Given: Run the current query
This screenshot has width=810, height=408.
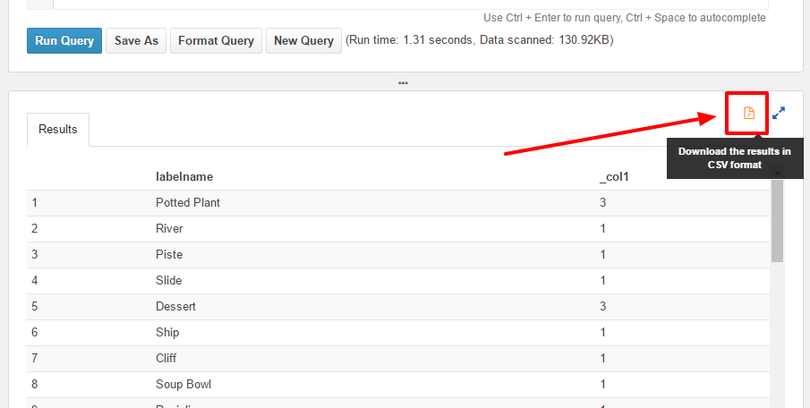Looking at the screenshot, I should (x=64, y=41).
